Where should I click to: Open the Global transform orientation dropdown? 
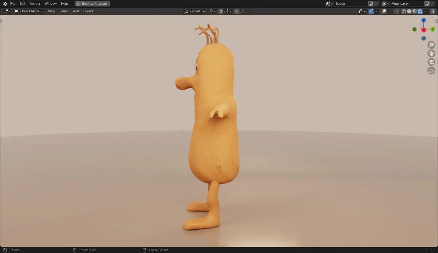coord(195,11)
